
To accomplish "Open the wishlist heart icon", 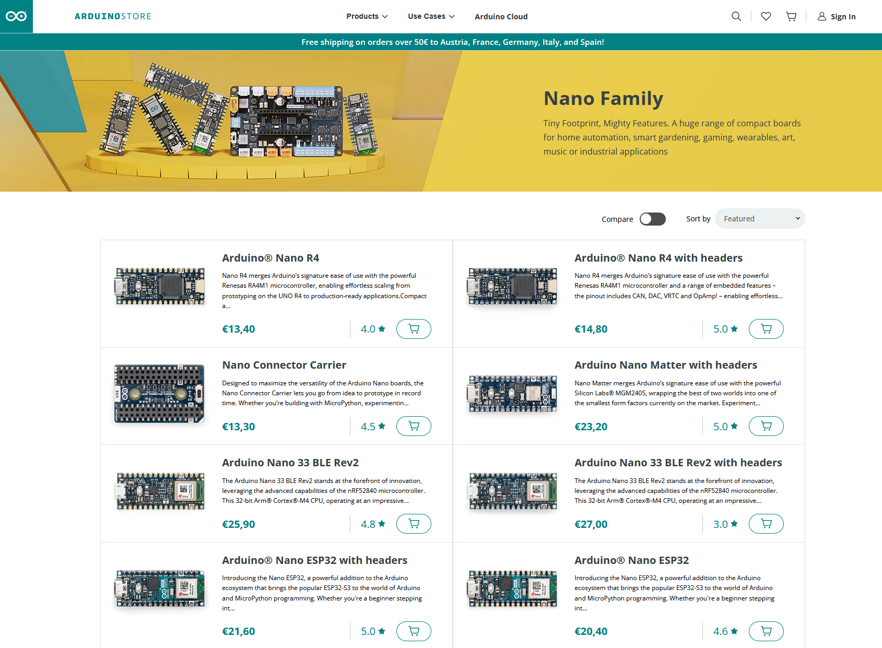I will click(766, 16).
